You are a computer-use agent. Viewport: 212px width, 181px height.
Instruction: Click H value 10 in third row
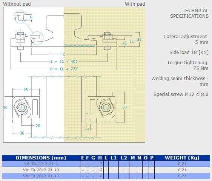point(100,176)
